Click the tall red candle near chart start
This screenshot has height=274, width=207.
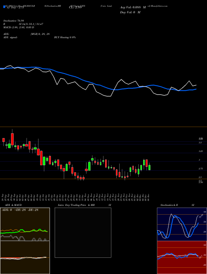pos(12,139)
